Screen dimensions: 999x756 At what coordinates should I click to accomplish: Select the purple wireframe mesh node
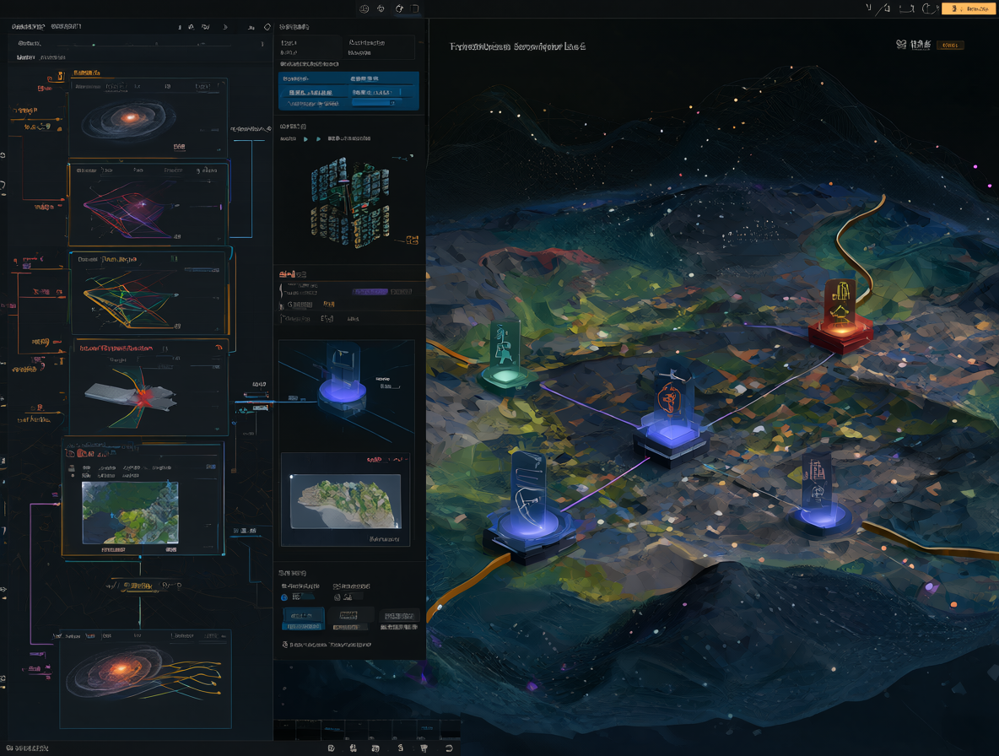click(148, 204)
